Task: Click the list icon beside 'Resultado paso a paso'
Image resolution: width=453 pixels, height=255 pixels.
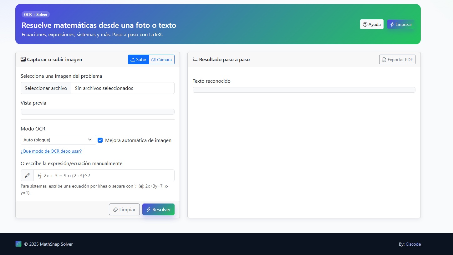Action: pos(195,59)
